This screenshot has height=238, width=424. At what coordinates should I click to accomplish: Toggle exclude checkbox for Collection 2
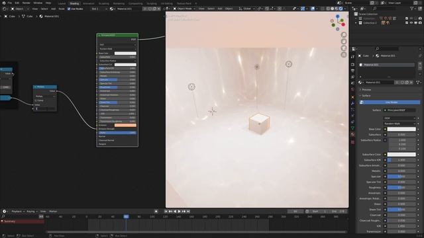(407, 23)
